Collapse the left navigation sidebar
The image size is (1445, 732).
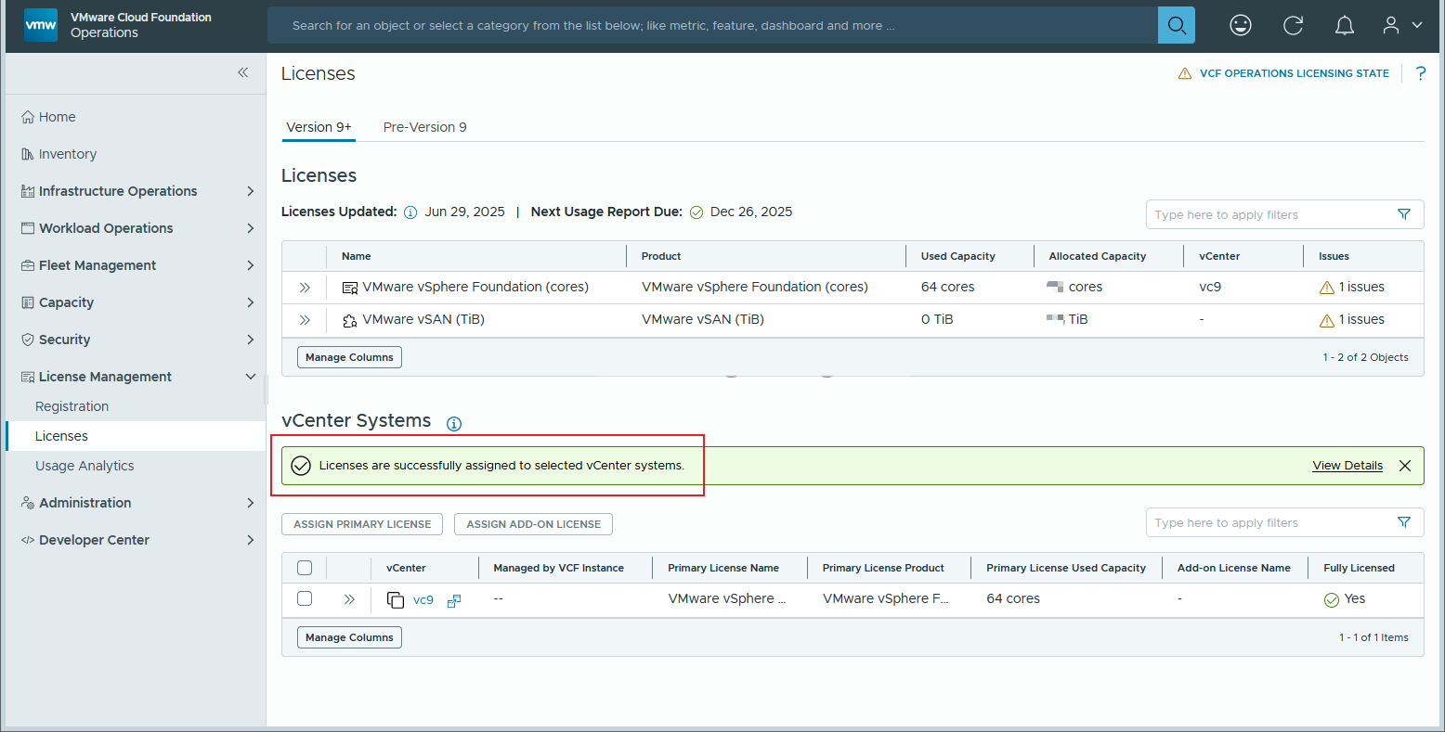(242, 72)
